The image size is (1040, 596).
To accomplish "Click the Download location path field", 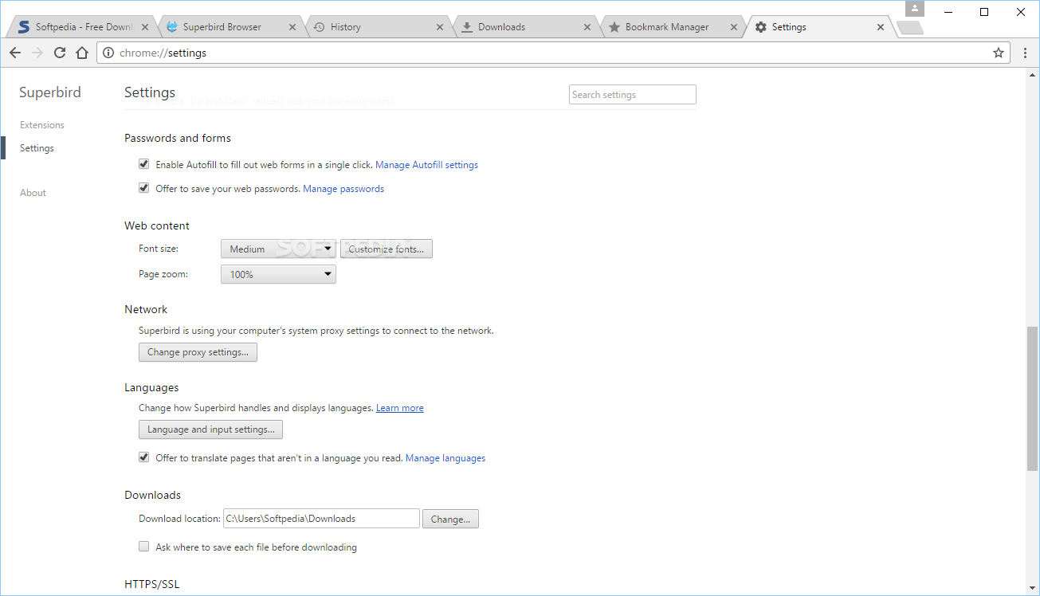I will [x=321, y=519].
